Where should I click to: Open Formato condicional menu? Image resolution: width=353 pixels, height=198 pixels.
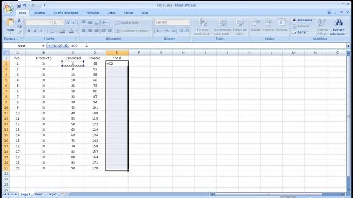pos(203,27)
